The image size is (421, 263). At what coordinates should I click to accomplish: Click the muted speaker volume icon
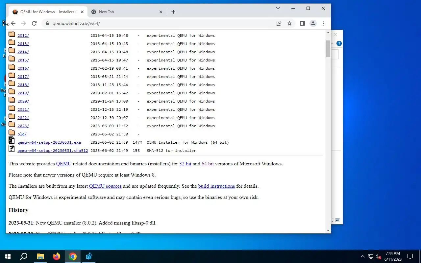coord(379,256)
